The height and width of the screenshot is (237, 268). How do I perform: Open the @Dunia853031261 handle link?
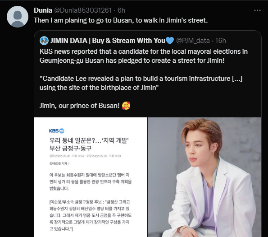pos(83,10)
